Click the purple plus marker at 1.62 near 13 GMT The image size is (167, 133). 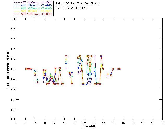click(x=95, y=56)
